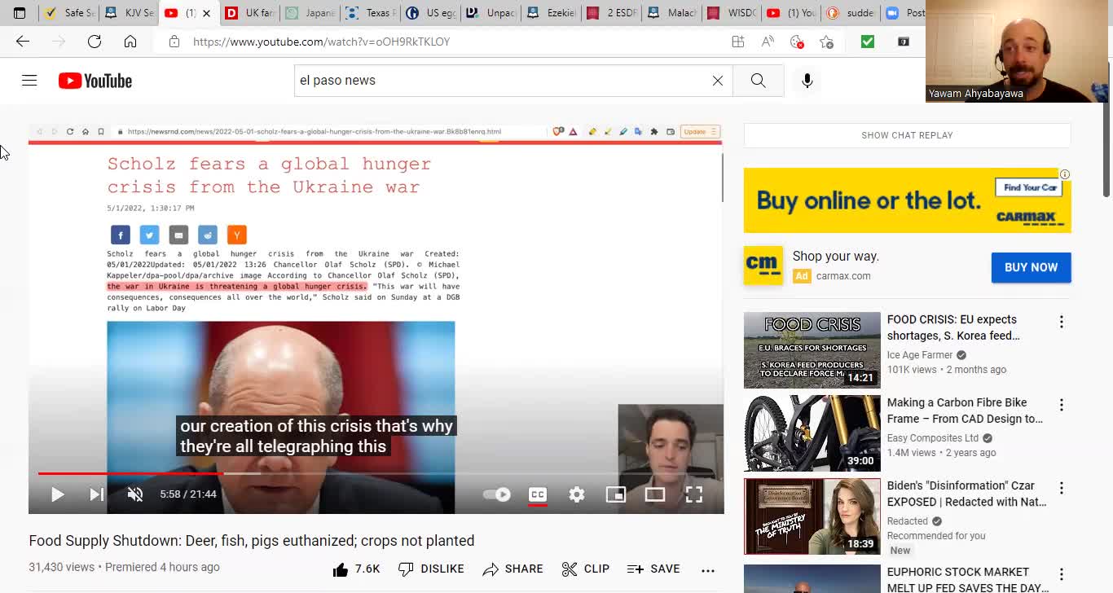Screen dimensions: 1113x593
Task: Open the FOOD CRISIS video thumbnail
Action: pos(812,350)
